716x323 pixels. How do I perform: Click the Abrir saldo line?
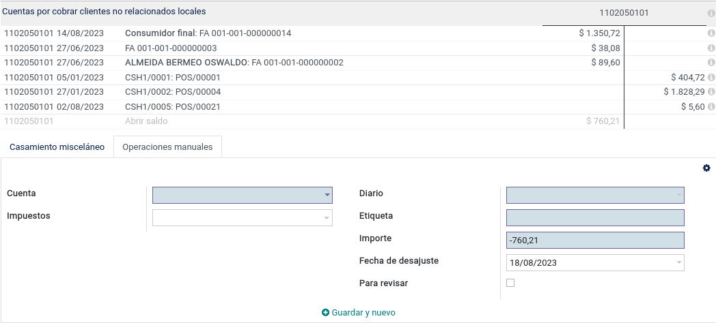tap(358, 121)
